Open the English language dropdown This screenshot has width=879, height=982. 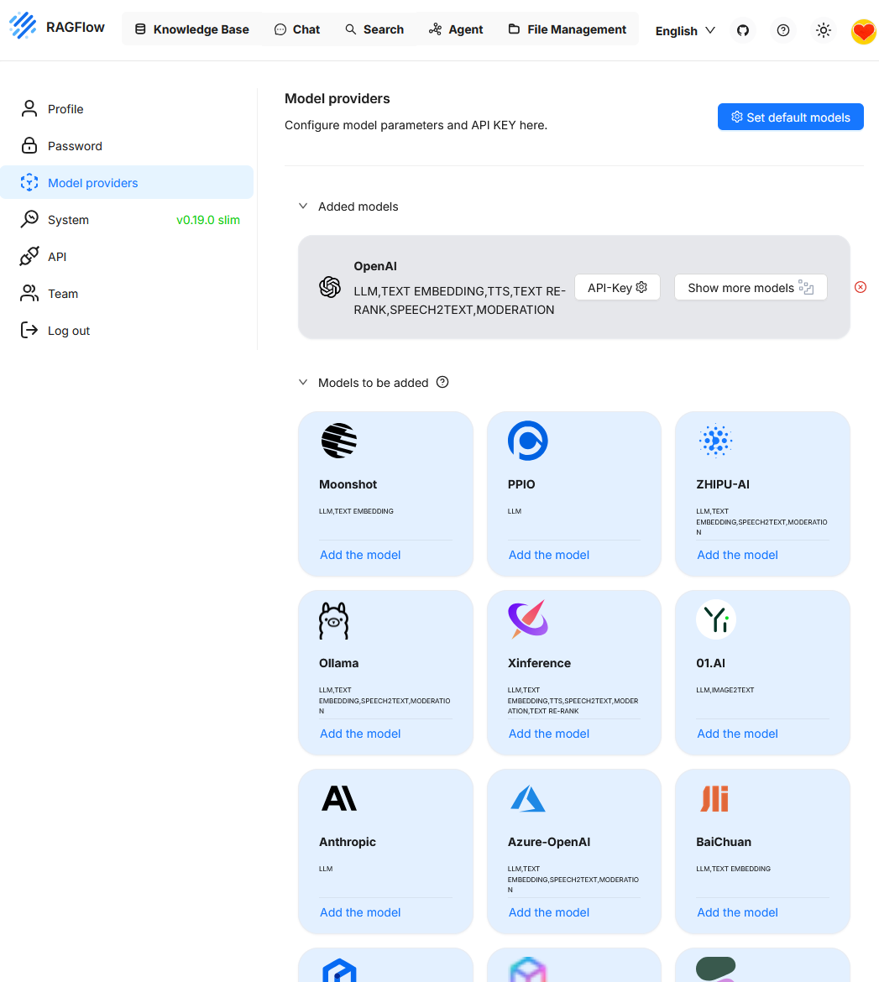[x=685, y=31]
